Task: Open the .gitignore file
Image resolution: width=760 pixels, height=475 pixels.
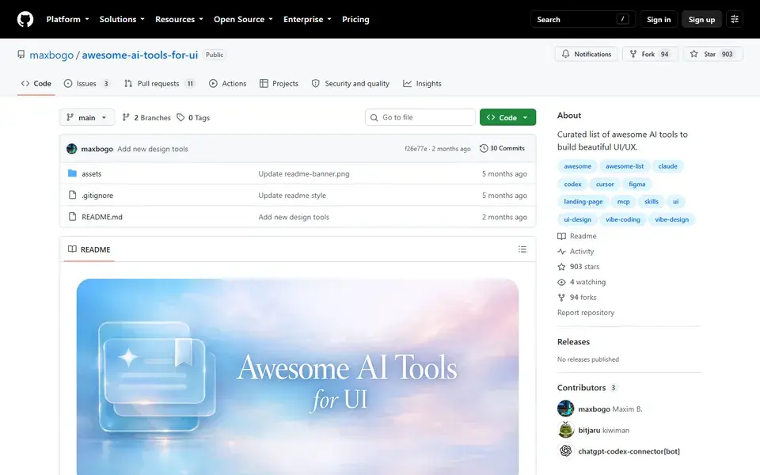Action: [97, 196]
